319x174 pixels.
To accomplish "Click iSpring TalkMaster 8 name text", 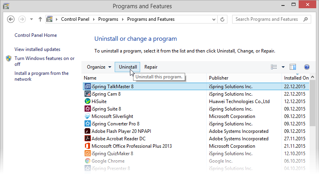I will coord(112,87).
